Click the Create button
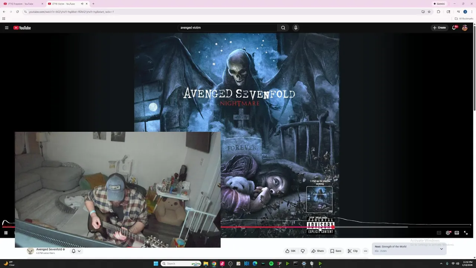 439,28
